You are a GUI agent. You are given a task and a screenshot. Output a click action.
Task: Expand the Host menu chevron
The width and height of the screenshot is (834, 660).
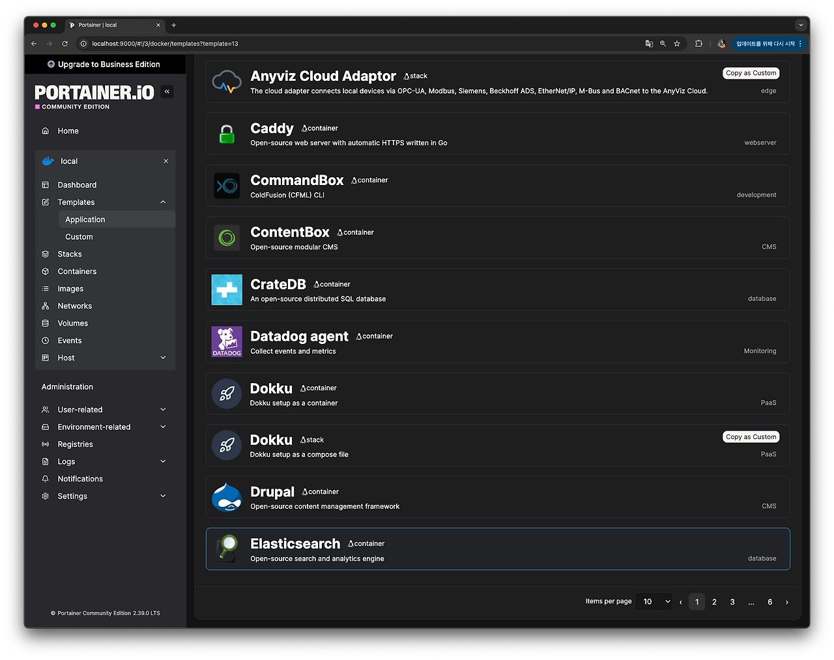(163, 358)
